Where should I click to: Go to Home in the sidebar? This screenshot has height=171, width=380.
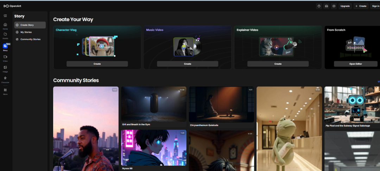pyautogui.click(x=5, y=26)
